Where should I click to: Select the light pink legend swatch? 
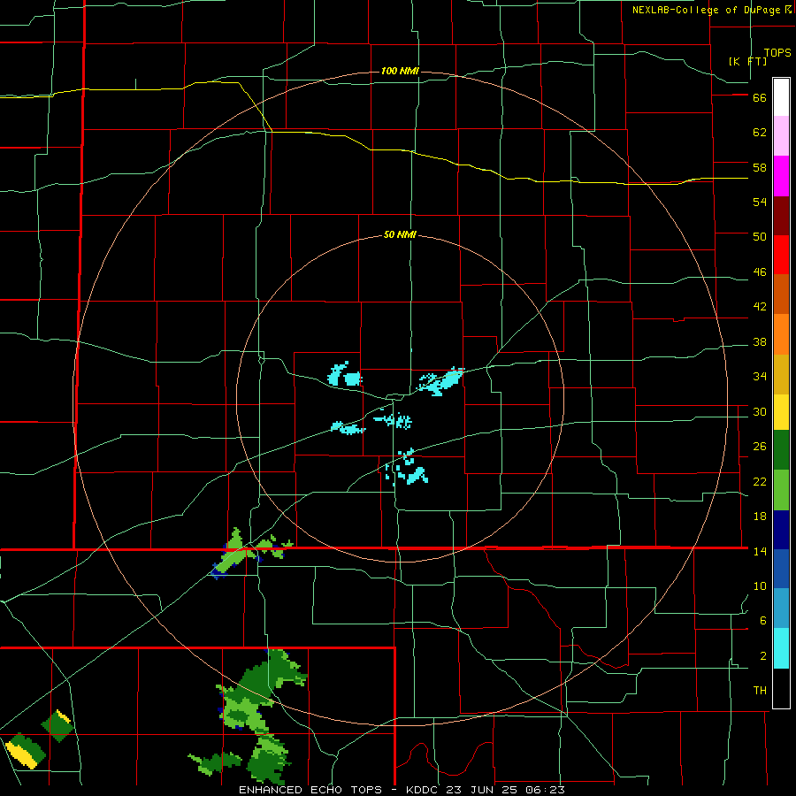click(781, 136)
